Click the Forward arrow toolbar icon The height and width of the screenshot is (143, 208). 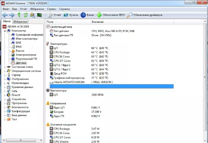(12, 15)
